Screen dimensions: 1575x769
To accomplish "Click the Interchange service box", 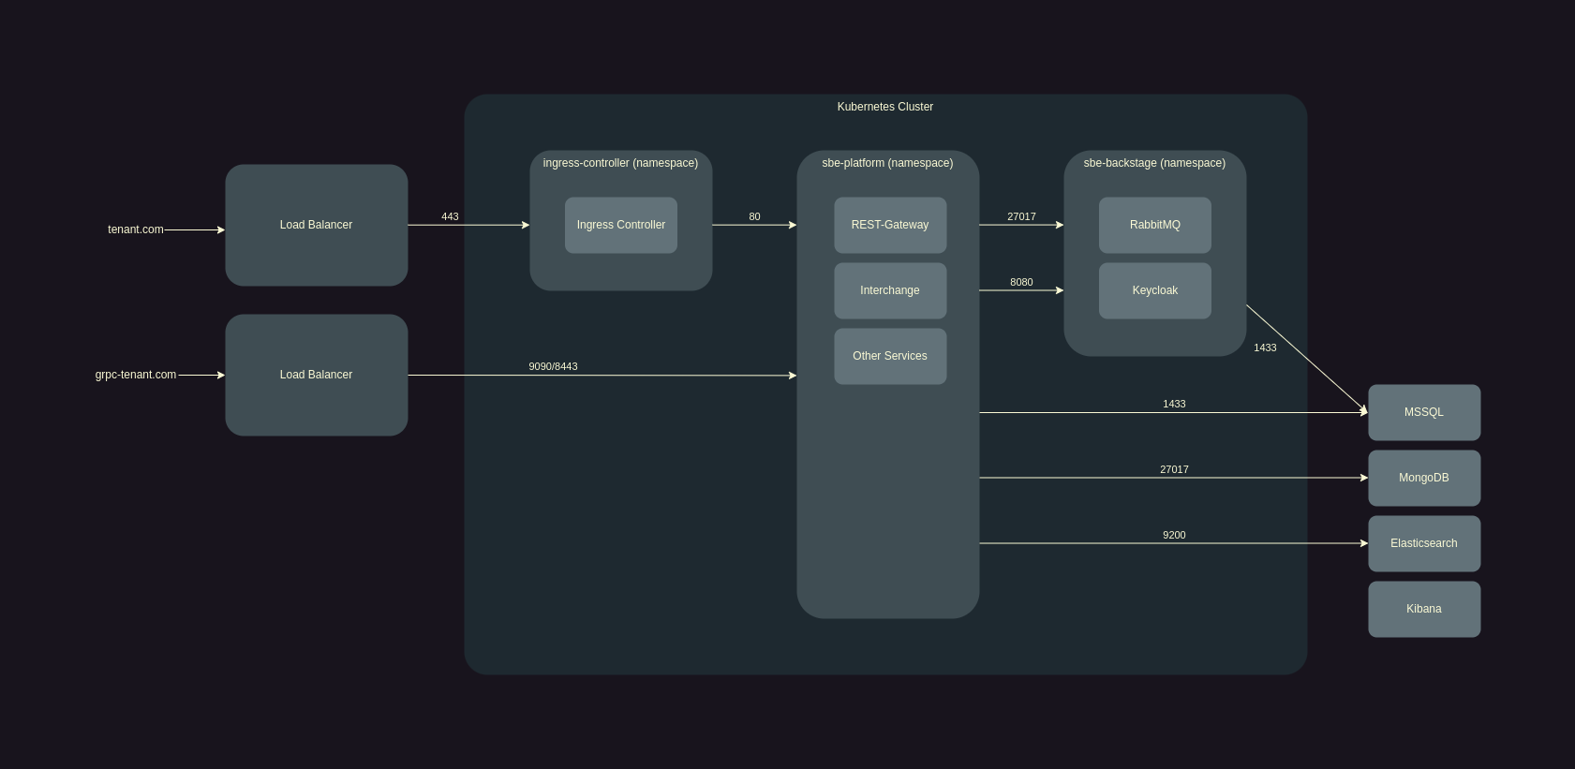I will (x=889, y=290).
